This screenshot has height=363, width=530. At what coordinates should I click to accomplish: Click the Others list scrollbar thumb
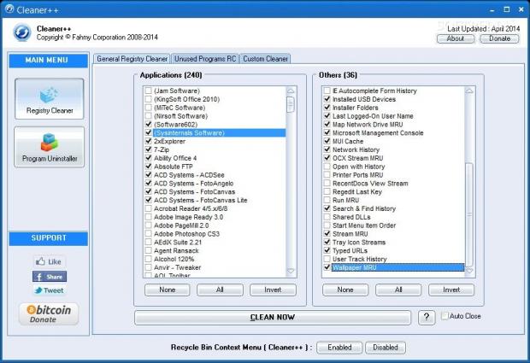tap(469, 214)
